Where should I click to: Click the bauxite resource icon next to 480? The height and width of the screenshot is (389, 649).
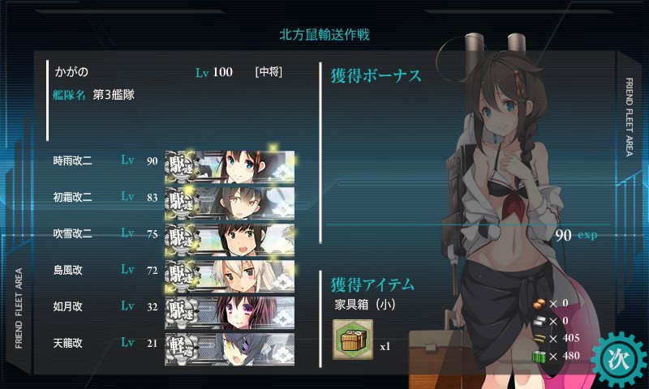pos(539,357)
